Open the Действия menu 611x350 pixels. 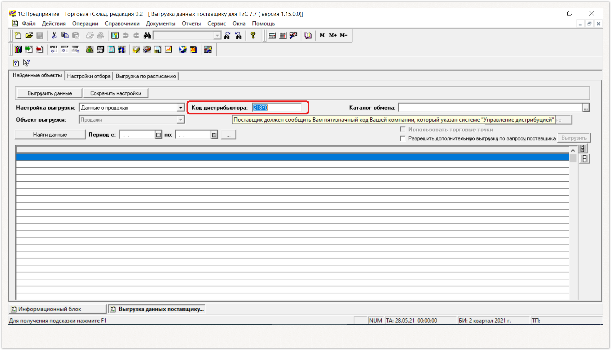pos(54,24)
